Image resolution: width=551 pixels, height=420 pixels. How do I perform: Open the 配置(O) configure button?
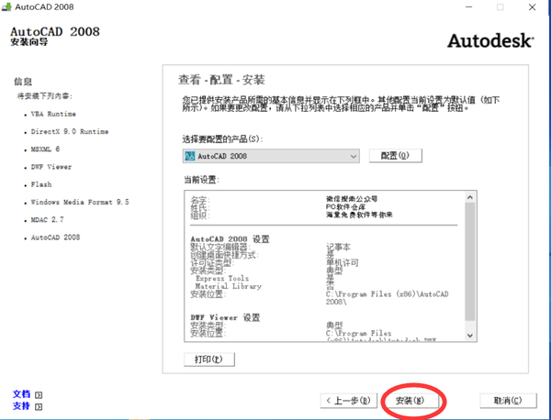395,156
